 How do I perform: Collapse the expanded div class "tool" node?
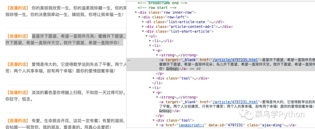tap(154, 120)
